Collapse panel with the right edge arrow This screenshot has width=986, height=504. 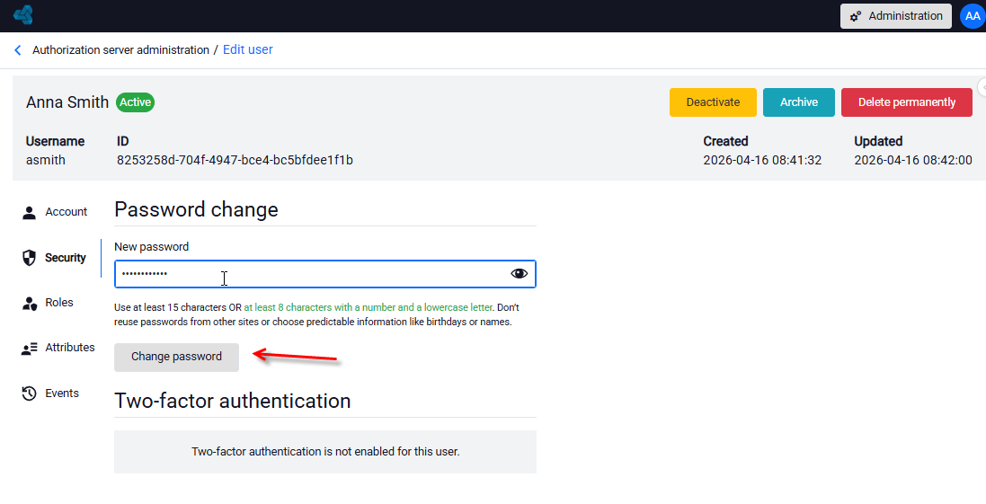click(982, 87)
